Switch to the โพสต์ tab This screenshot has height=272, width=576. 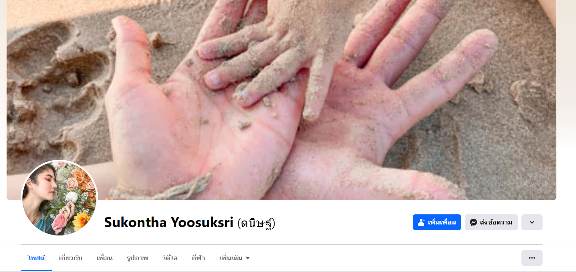click(x=36, y=258)
